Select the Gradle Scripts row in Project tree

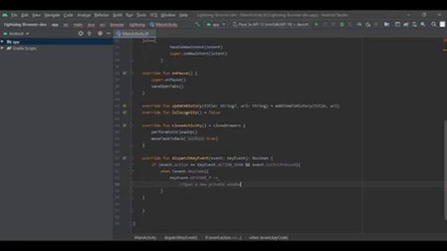coord(57,48)
